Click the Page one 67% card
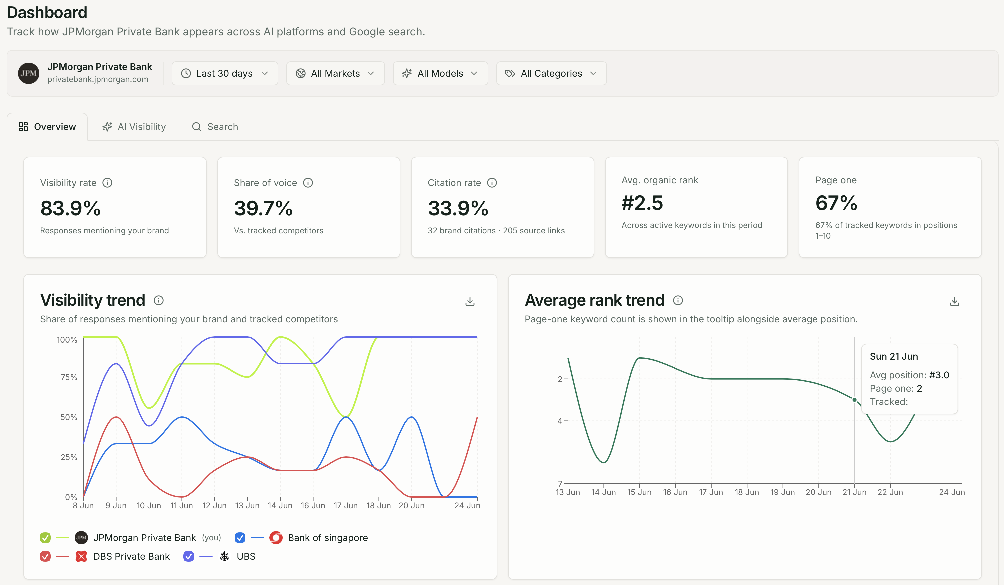This screenshot has width=1004, height=585. pyautogui.click(x=890, y=207)
